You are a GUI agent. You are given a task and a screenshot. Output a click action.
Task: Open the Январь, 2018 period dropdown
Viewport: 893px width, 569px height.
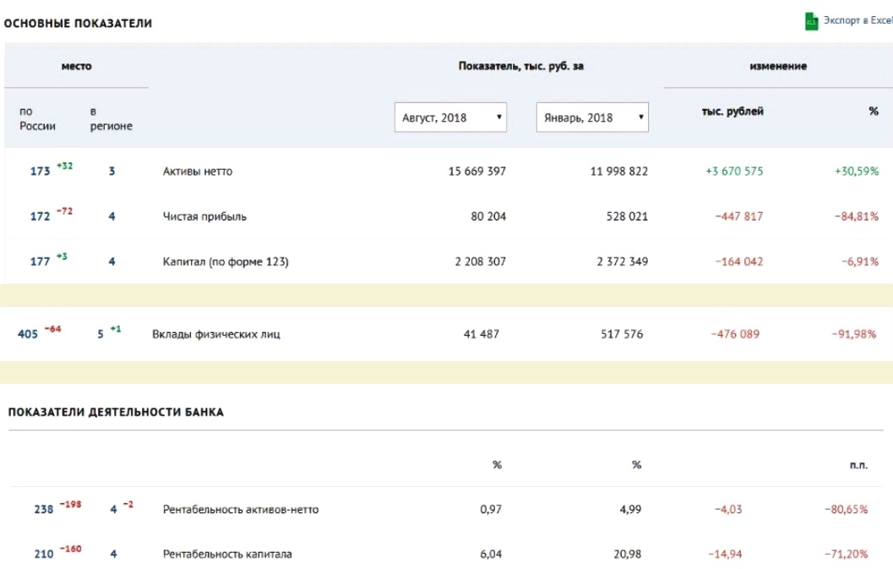(x=592, y=118)
